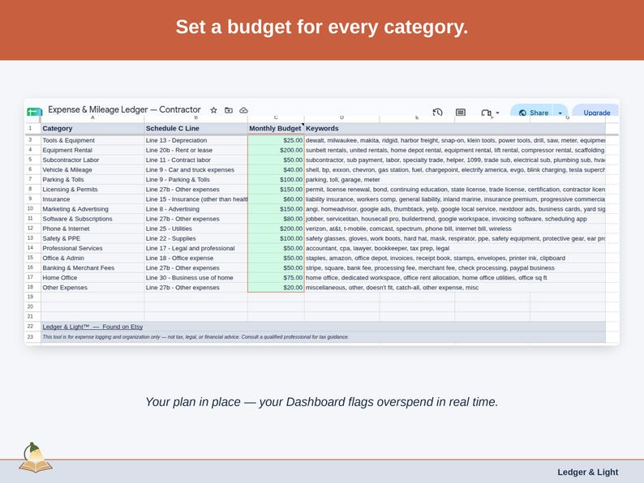Viewport: 644px width, 483px height.
Task: Click the Equipment Rental category cell
Action: (92, 150)
